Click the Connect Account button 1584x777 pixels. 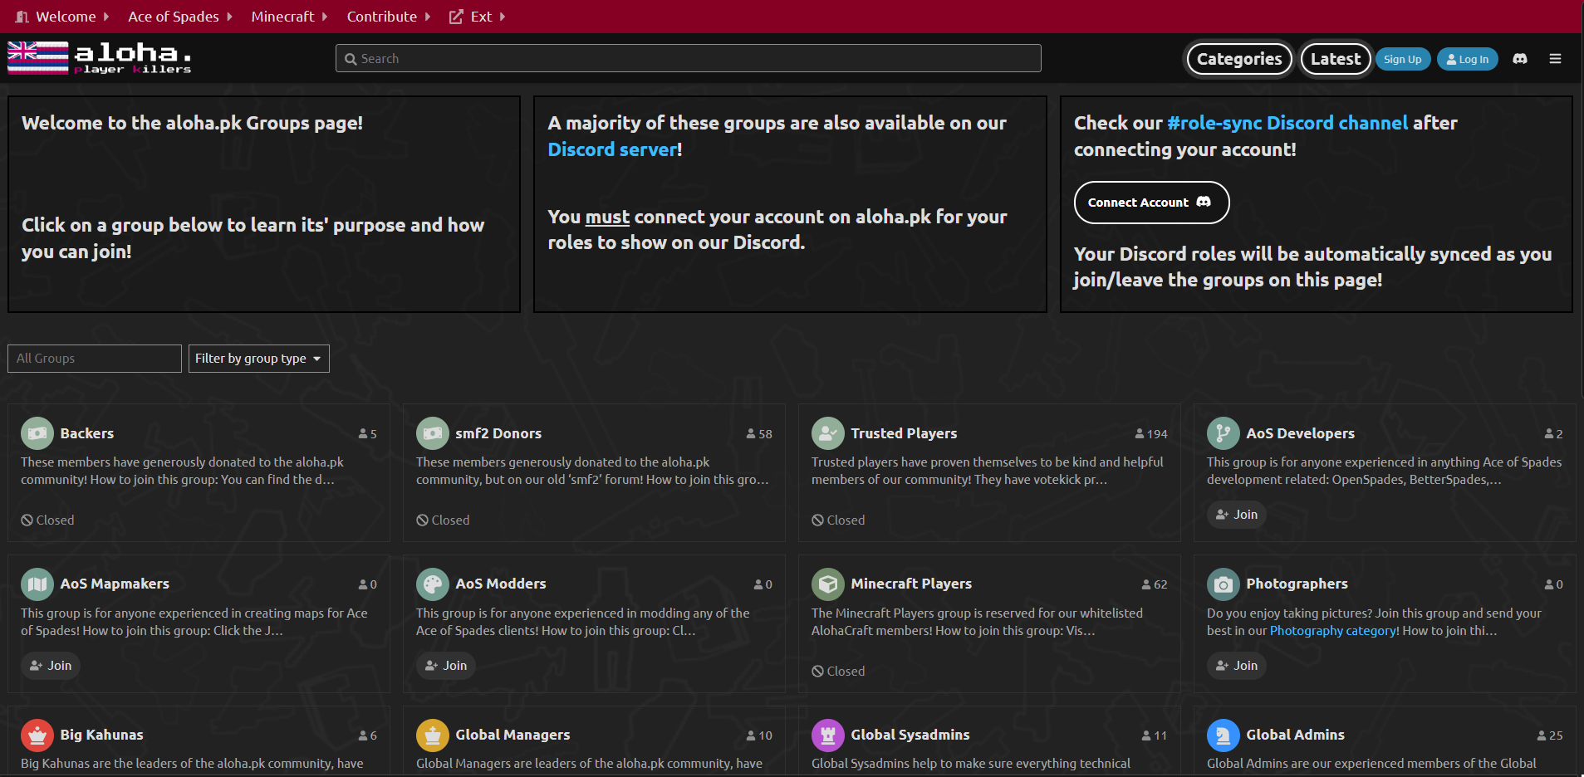pos(1151,203)
